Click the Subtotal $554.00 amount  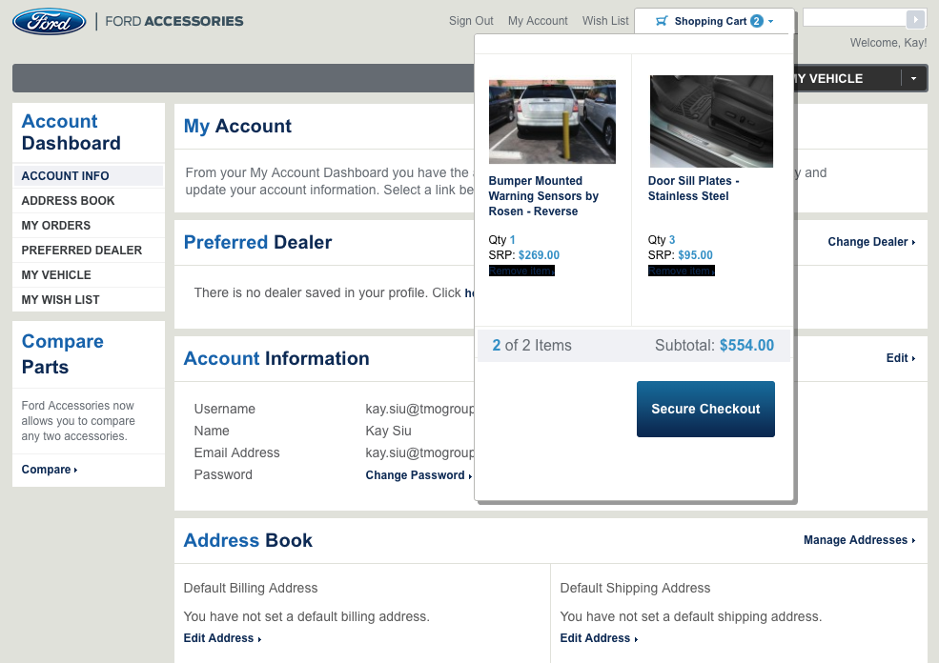(x=746, y=345)
